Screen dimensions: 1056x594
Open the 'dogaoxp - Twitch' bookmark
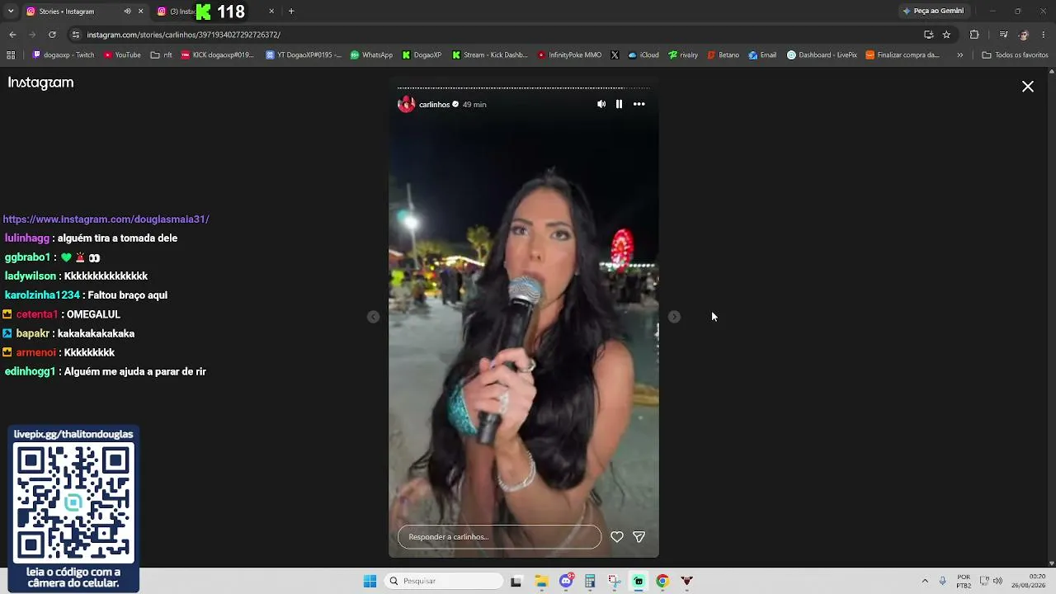click(x=64, y=55)
